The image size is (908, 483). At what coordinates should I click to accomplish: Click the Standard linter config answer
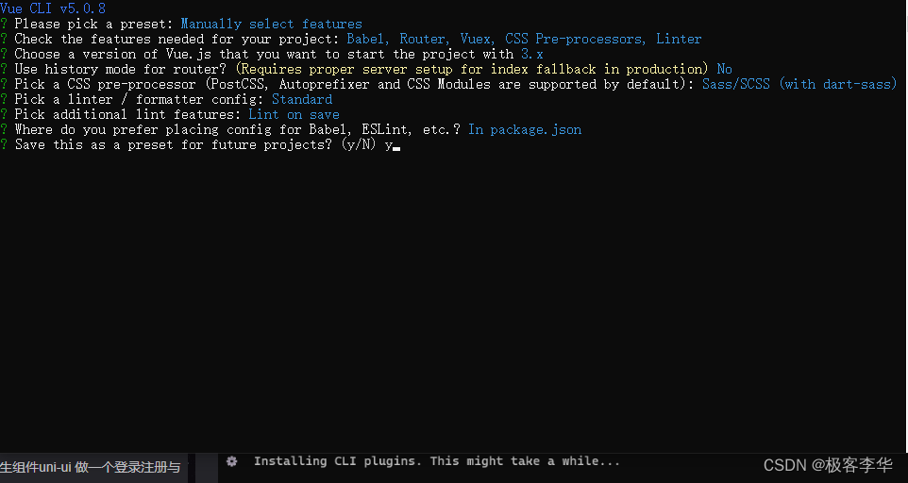pyautogui.click(x=302, y=99)
